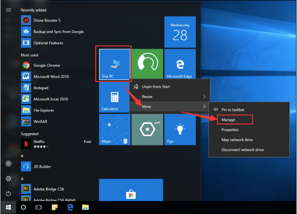Image resolution: width=297 pixels, height=214 pixels.
Task: Open the green gauge app tile
Action: tap(148, 64)
